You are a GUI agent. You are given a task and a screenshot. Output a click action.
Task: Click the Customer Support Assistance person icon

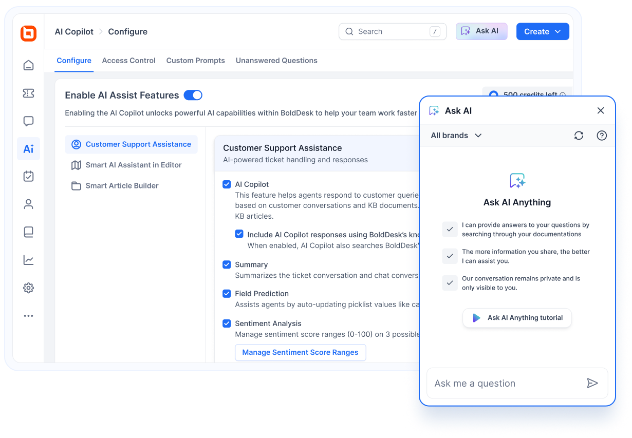coord(76,144)
